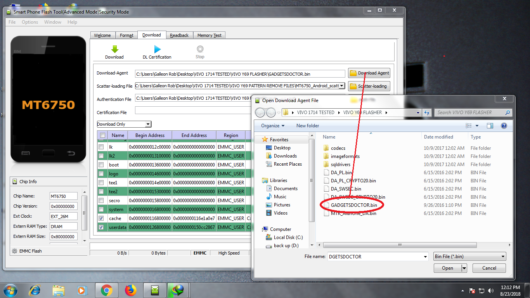Expand the File name combo box arrow

pos(425,256)
